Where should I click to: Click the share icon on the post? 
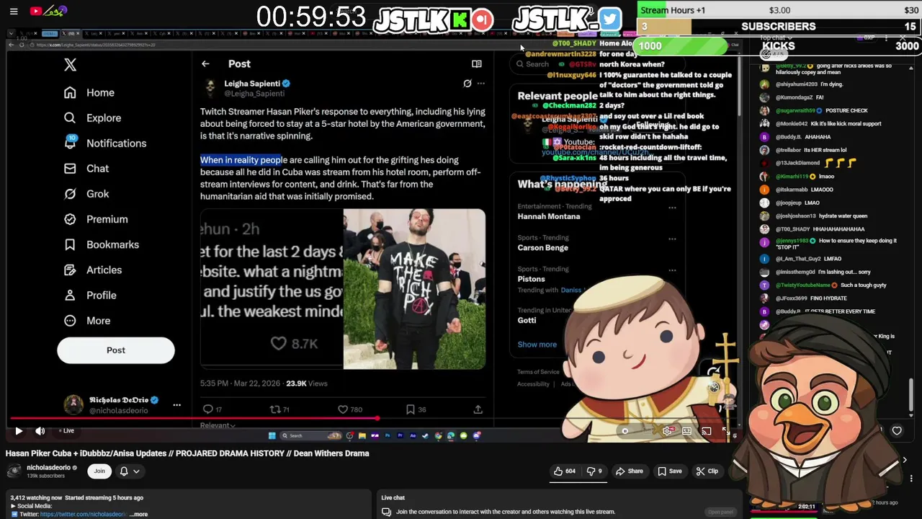(x=478, y=409)
